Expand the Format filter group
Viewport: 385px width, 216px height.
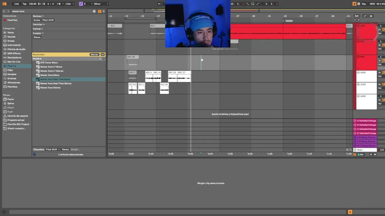(38, 29)
